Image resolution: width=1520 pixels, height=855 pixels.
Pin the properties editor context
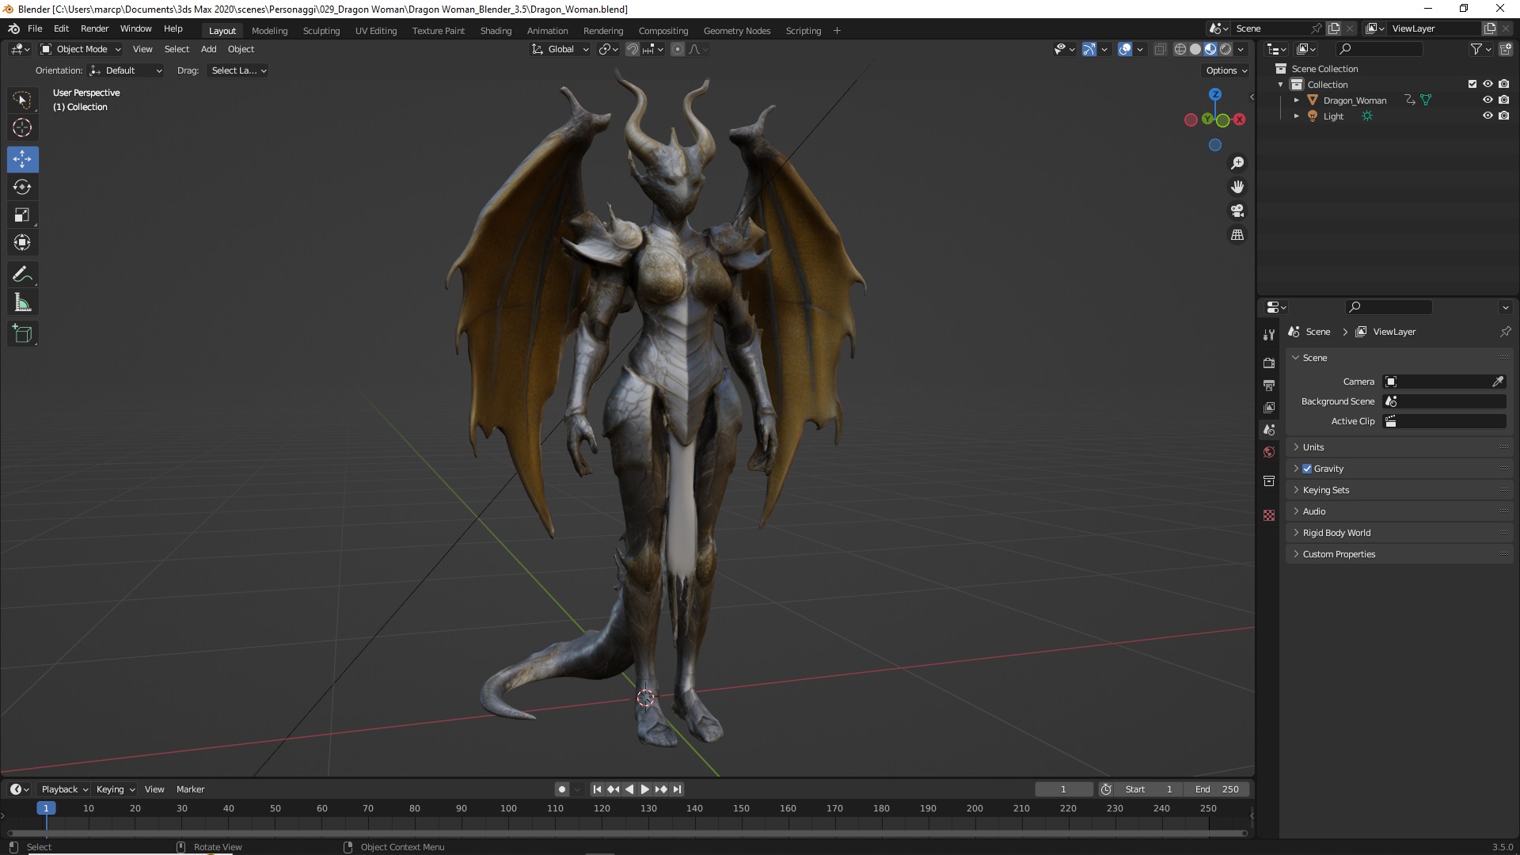tap(1505, 332)
